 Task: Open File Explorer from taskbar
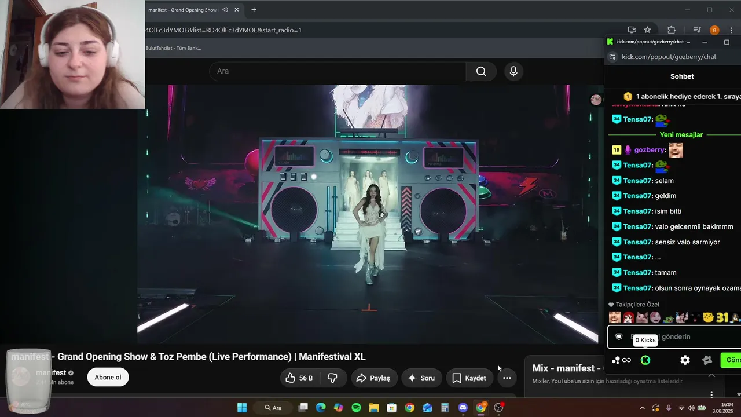374,408
